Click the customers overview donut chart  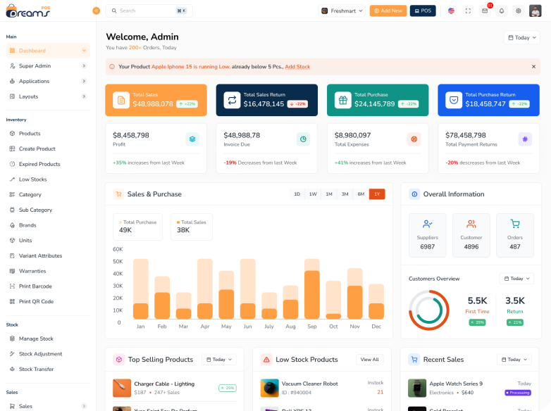(x=429, y=310)
